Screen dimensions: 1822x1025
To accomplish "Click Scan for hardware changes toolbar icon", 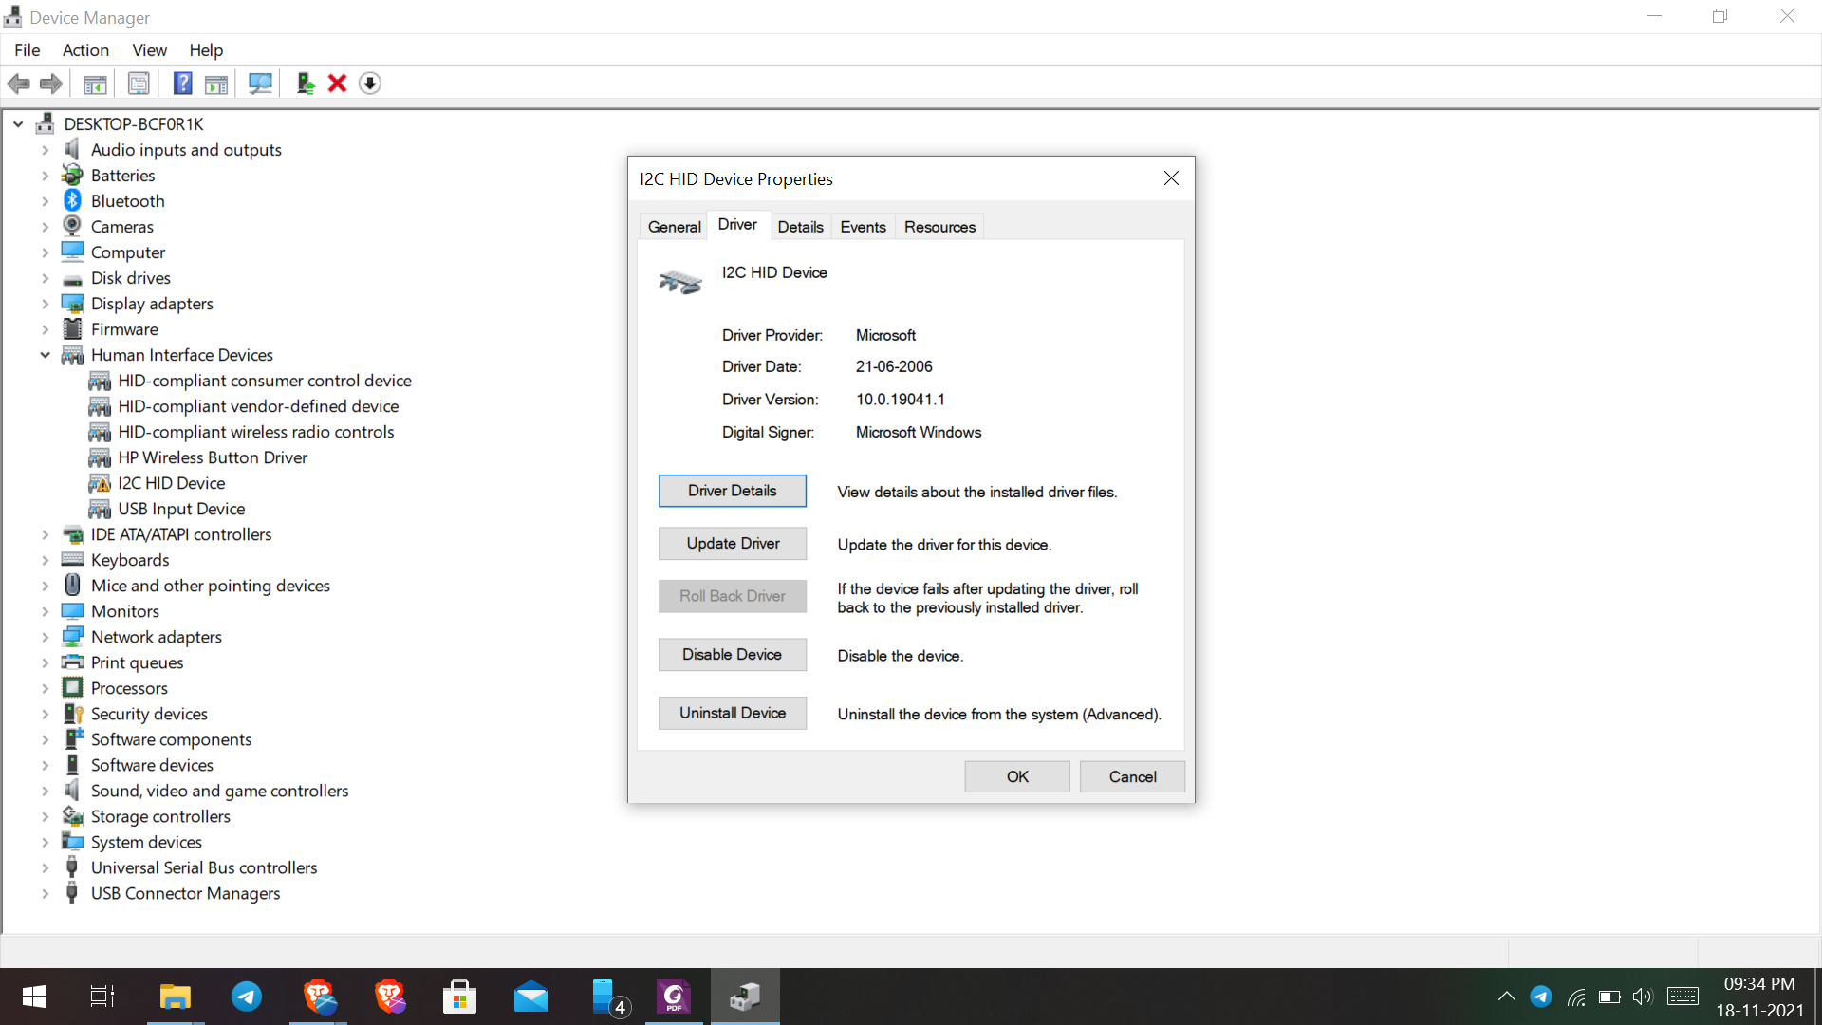I will [260, 84].
